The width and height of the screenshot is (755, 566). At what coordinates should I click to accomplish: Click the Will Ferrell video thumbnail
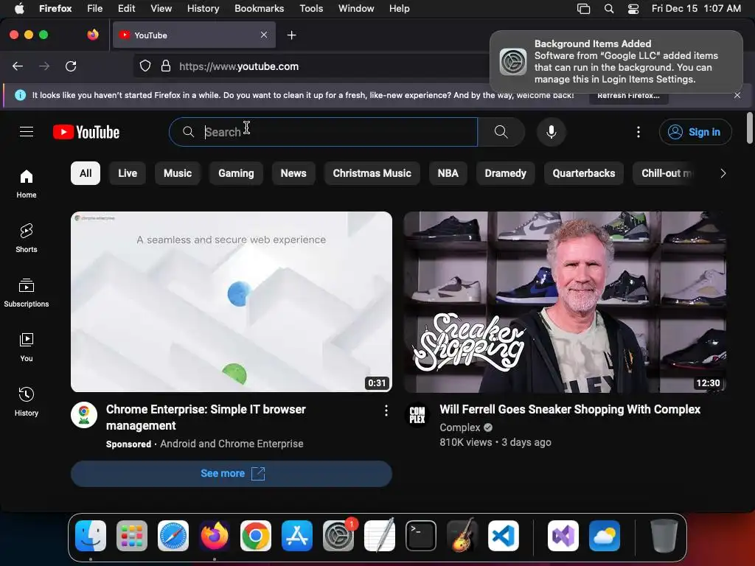[x=565, y=301]
